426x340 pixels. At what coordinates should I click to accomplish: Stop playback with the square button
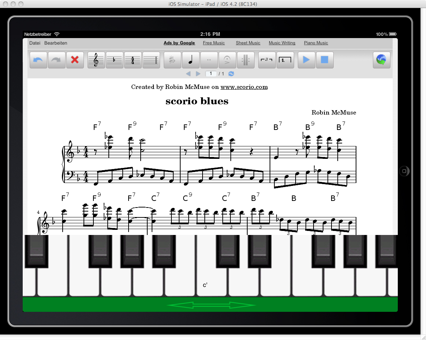click(x=325, y=60)
